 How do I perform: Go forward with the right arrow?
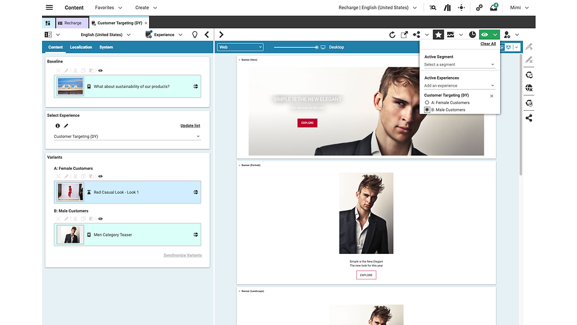221,35
